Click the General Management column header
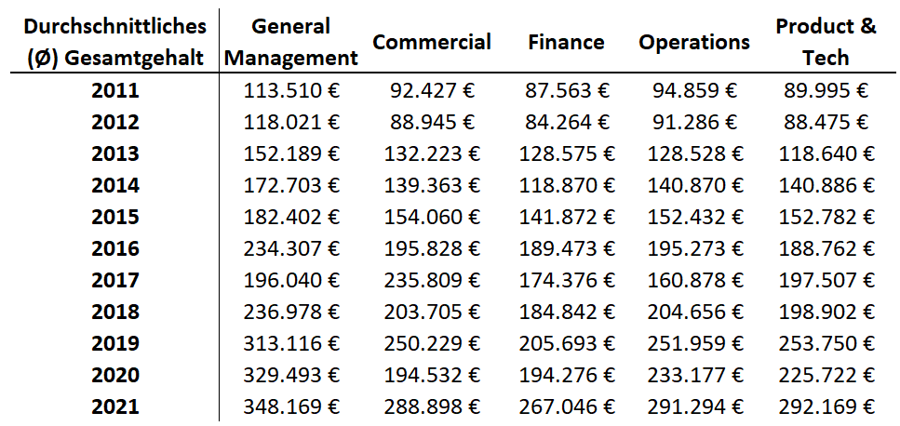900x426 pixels. 291,42
